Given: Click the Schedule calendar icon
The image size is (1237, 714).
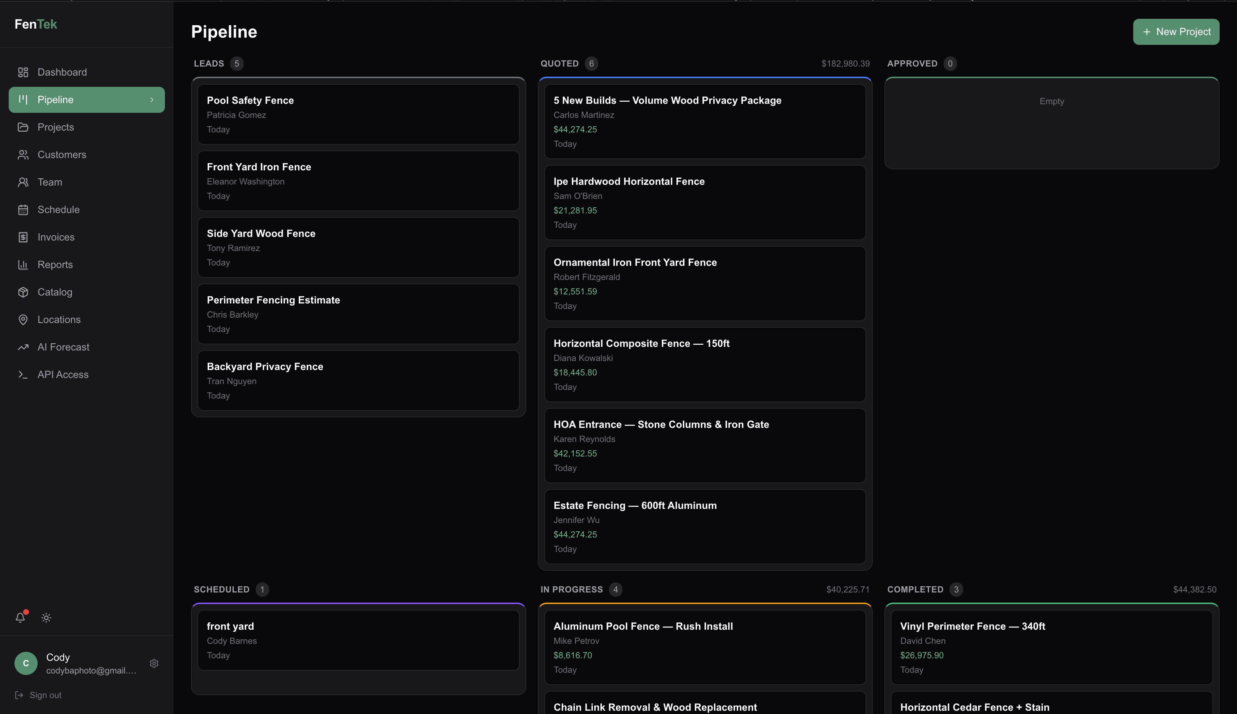Looking at the screenshot, I should pyautogui.click(x=23, y=209).
